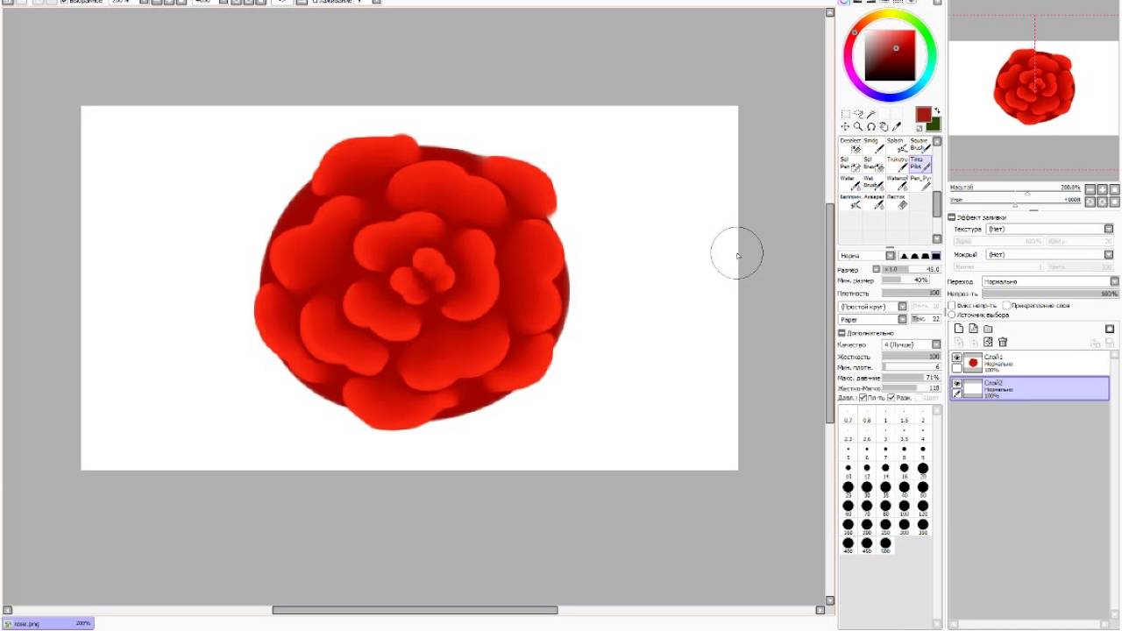
Task: Choose the Sol Eraser tool
Action: point(874,164)
